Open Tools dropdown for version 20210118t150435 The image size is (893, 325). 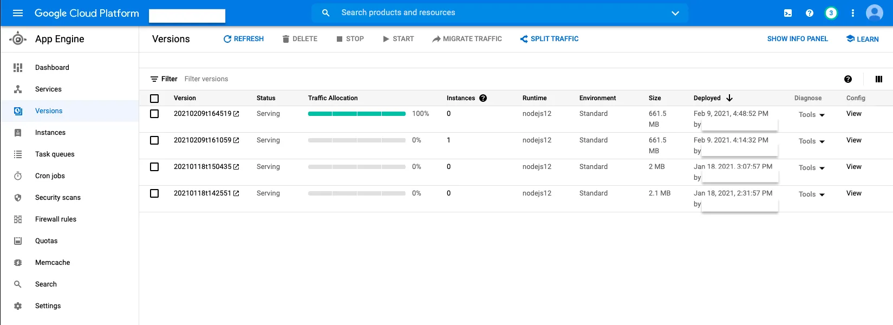pyautogui.click(x=811, y=168)
